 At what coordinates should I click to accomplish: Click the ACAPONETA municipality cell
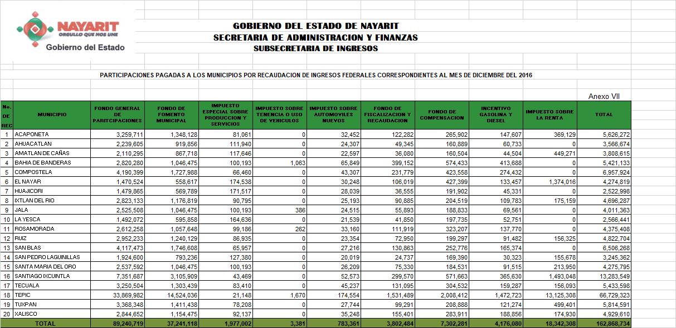[52, 135]
